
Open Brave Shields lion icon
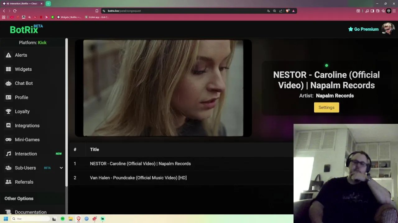point(288,11)
